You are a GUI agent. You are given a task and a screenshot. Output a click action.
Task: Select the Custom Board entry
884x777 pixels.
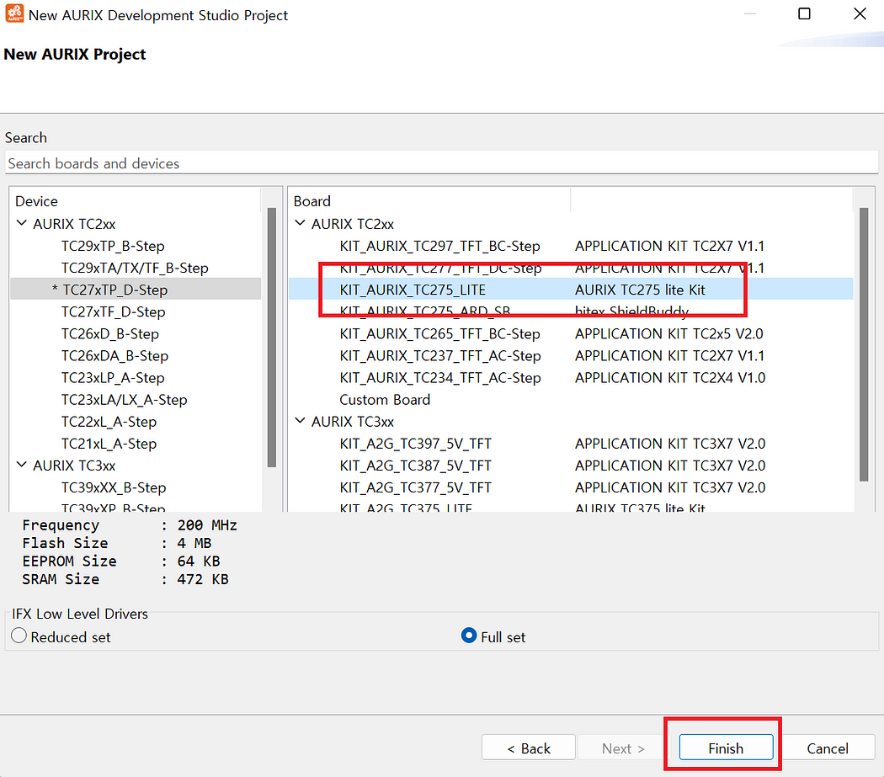click(x=385, y=400)
